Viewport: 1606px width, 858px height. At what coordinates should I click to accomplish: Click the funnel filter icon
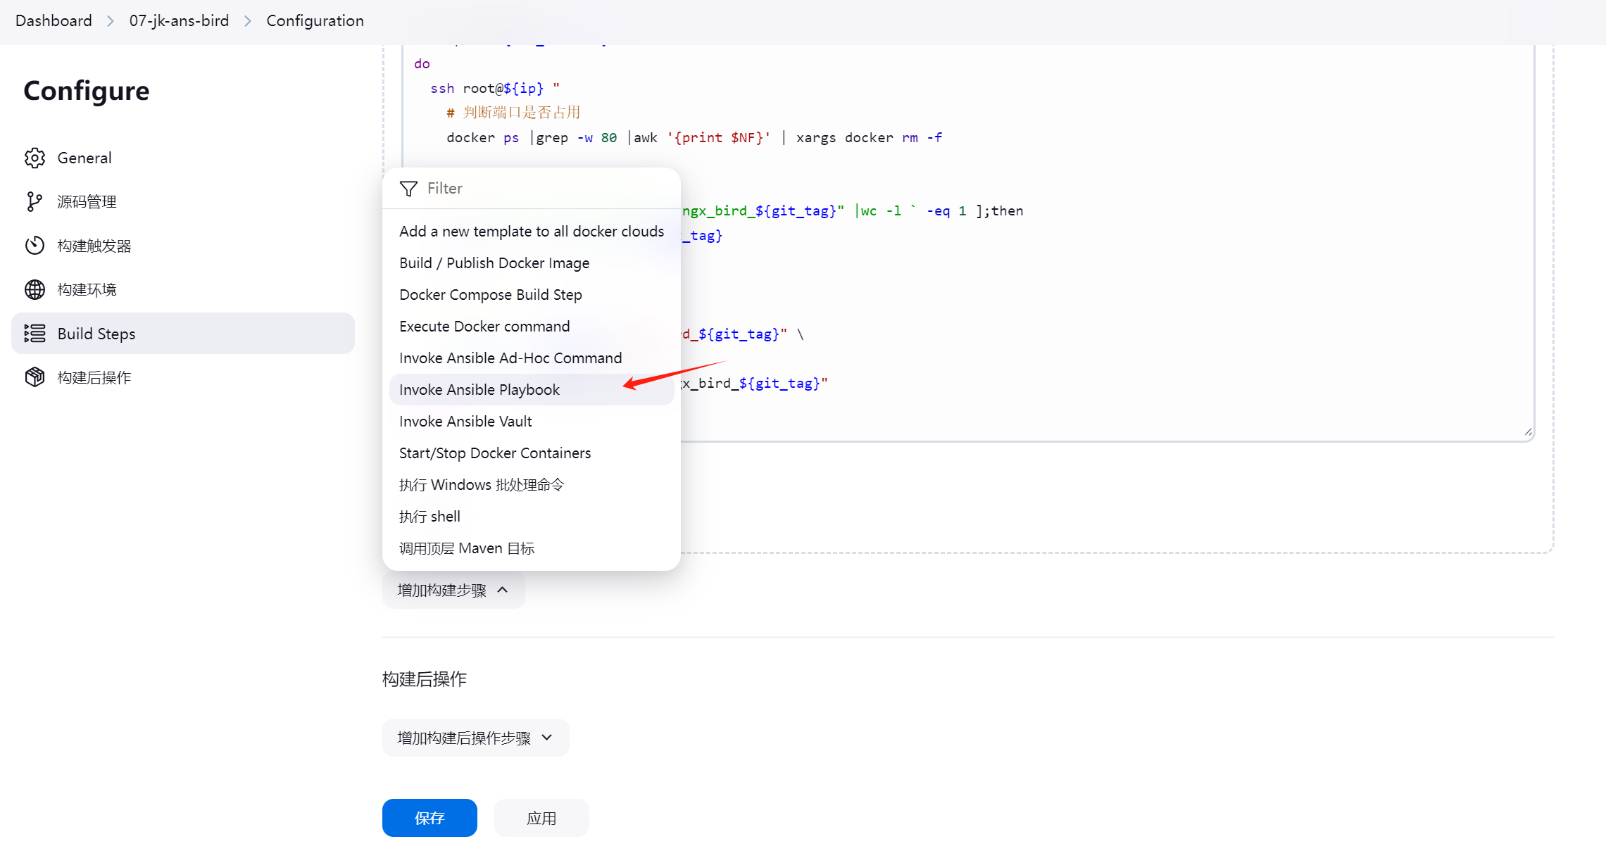click(x=408, y=189)
